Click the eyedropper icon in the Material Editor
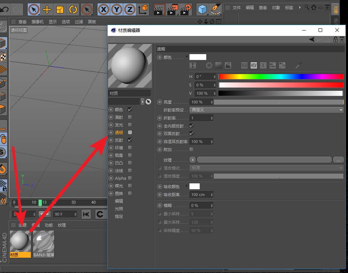Screen dimensions: 348x273 pos(298,65)
